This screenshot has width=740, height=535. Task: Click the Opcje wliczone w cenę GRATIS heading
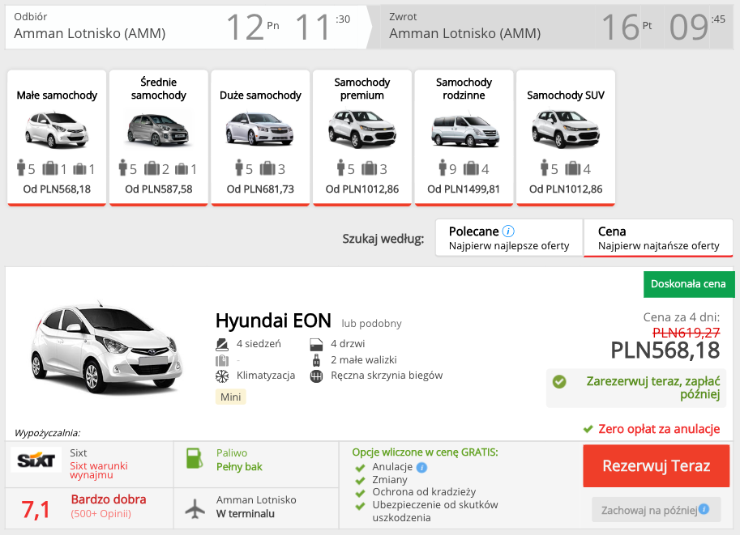point(426,452)
